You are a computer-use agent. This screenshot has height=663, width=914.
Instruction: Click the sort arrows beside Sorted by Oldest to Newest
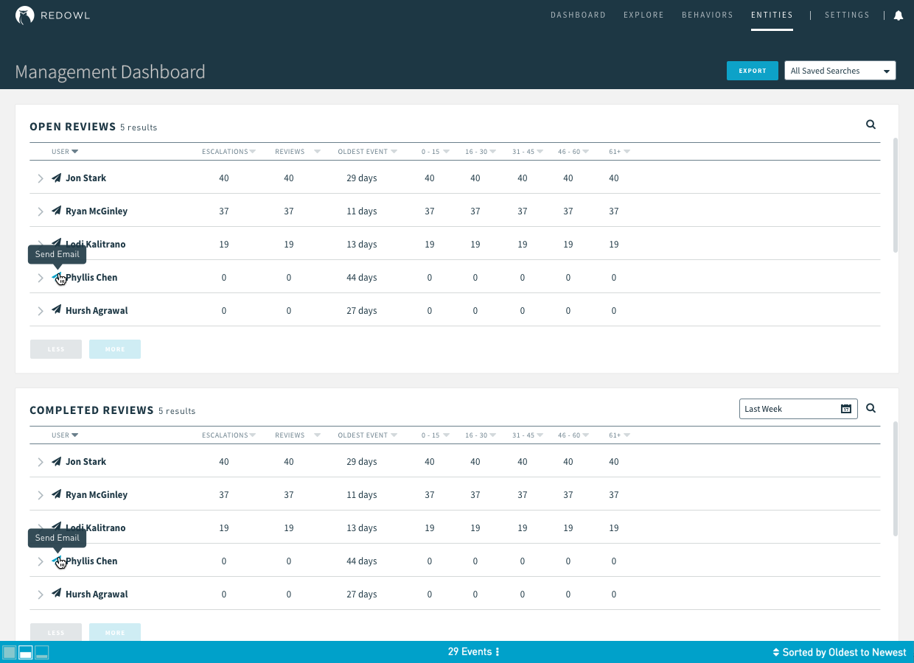pos(775,652)
